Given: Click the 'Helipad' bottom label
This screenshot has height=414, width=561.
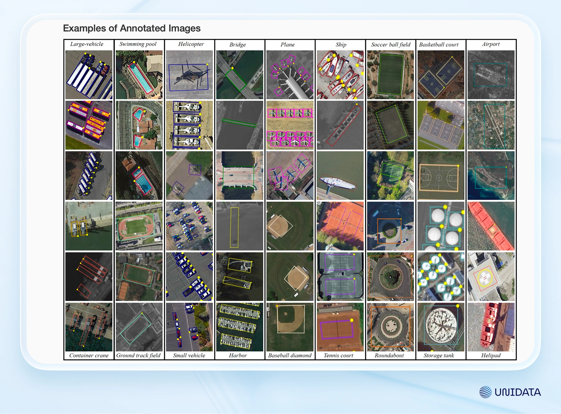Looking at the screenshot, I should coord(491,355).
